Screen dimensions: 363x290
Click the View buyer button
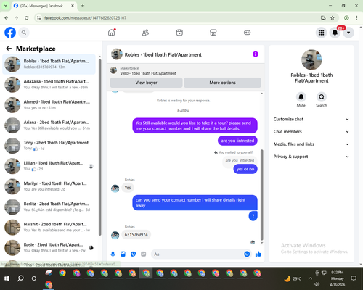click(x=146, y=83)
